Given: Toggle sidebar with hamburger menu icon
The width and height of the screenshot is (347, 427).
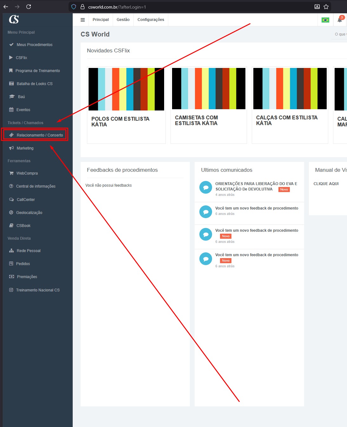Looking at the screenshot, I should [x=83, y=20].
